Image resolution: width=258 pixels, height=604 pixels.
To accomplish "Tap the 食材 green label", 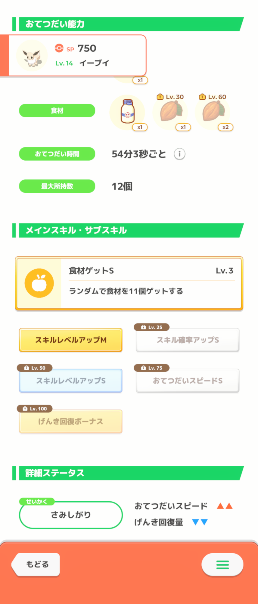I will coord(57,111).
